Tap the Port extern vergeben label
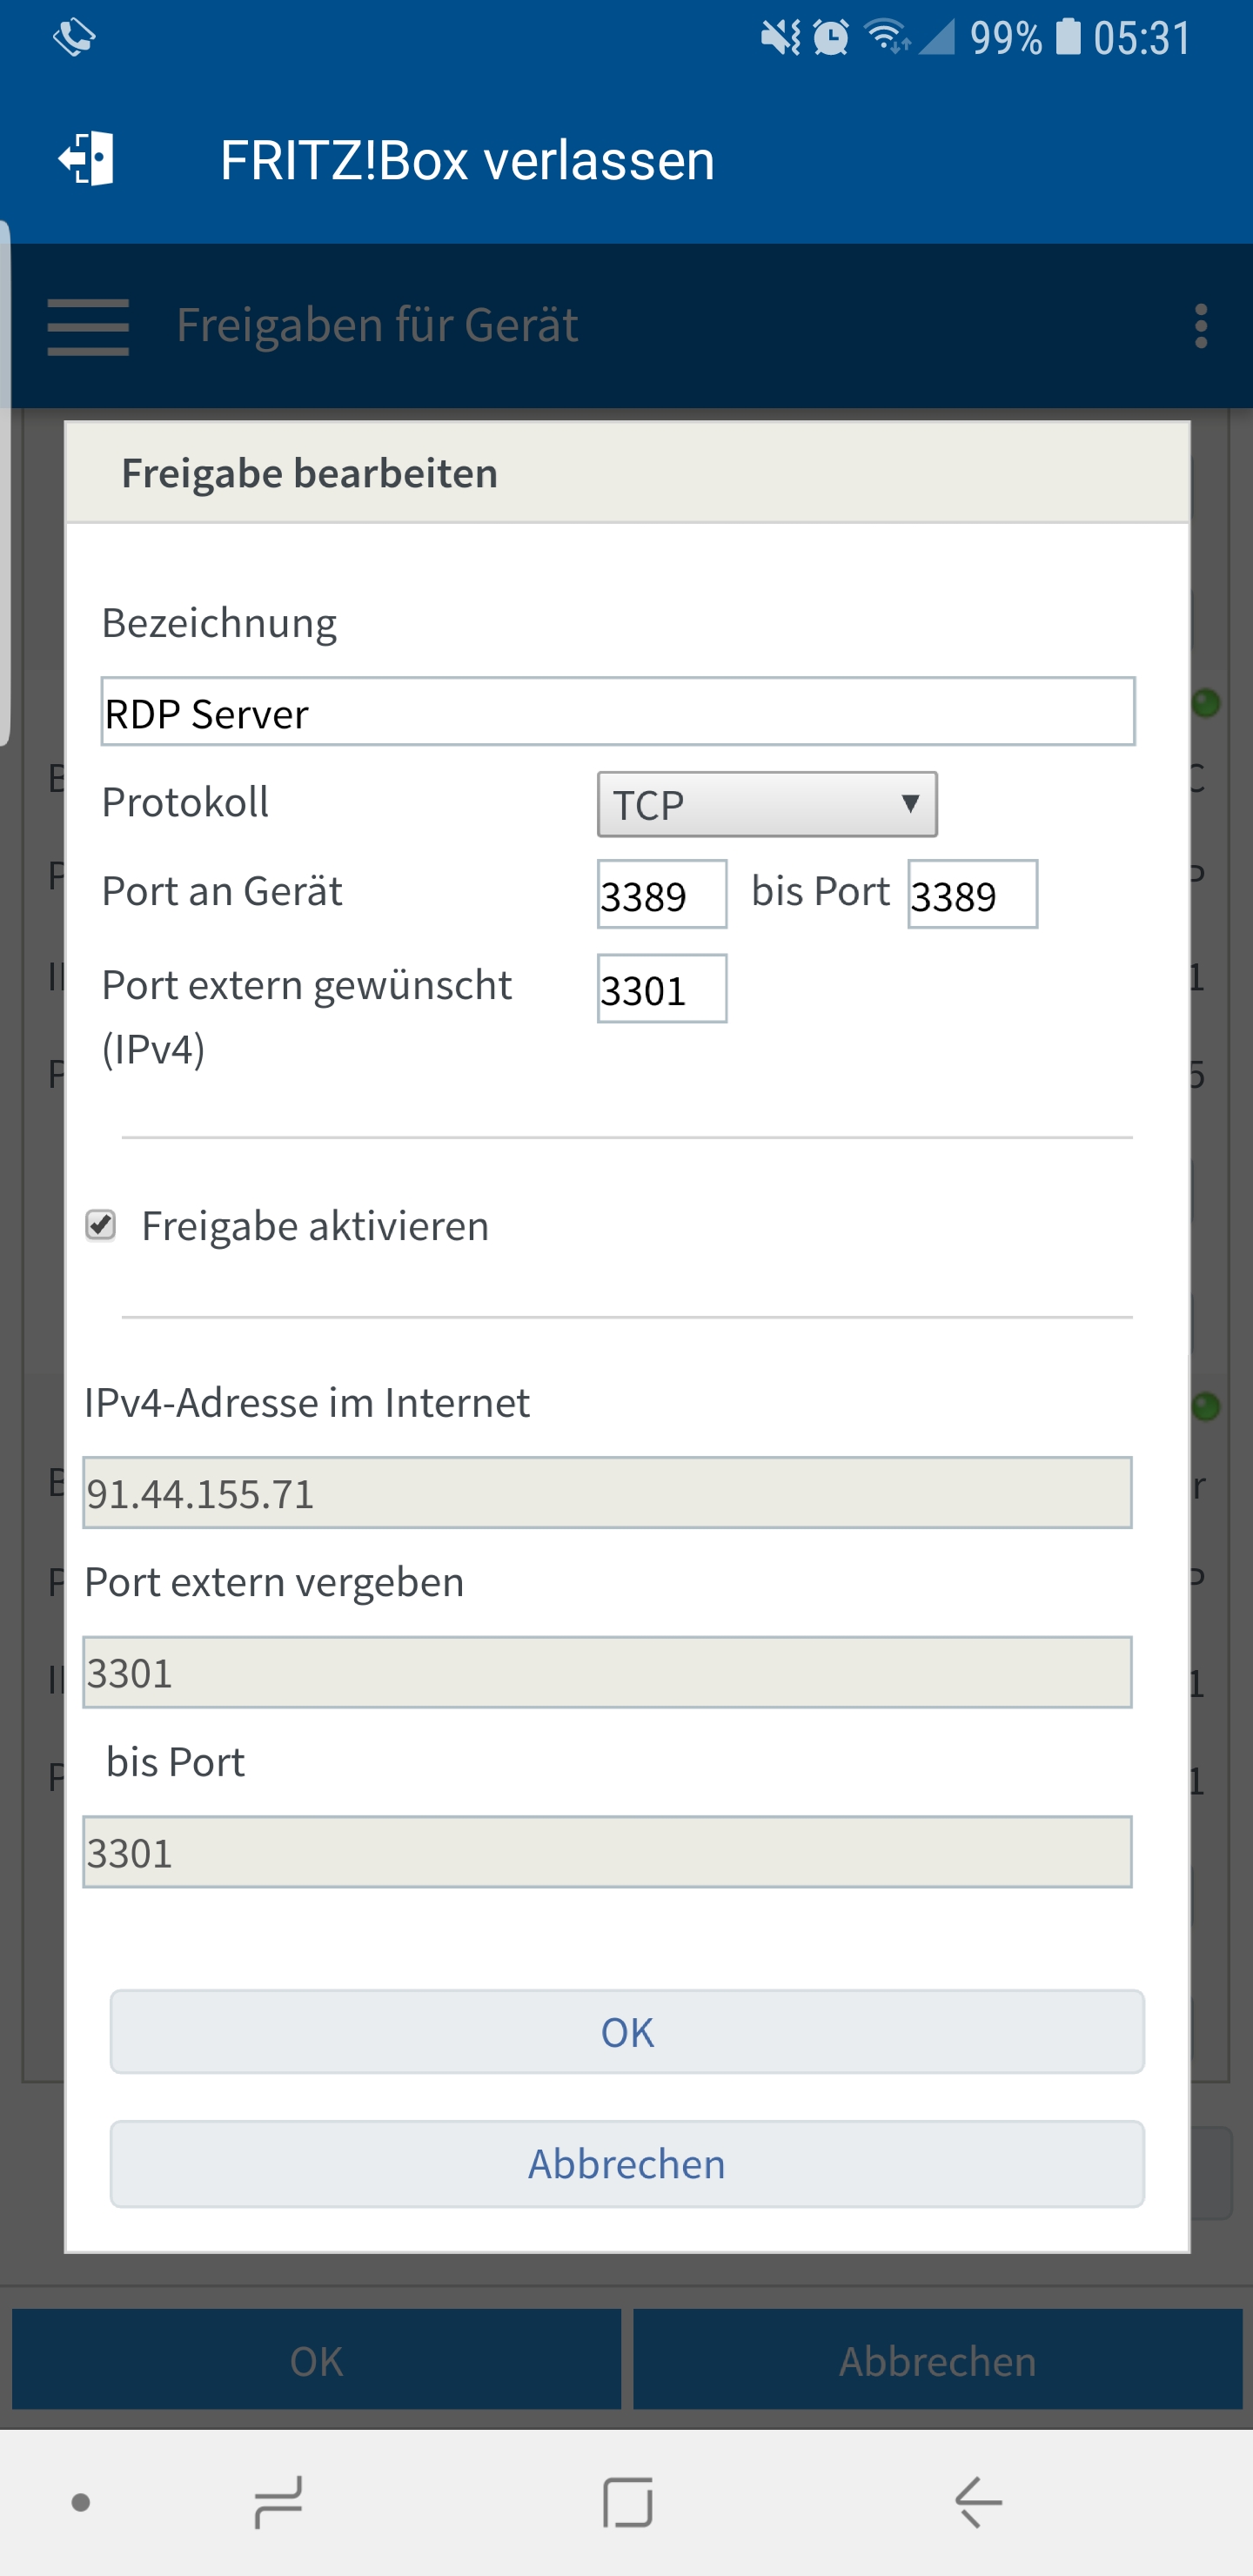Viewport: 1253px width, 2576px height. click(274, 1582)
